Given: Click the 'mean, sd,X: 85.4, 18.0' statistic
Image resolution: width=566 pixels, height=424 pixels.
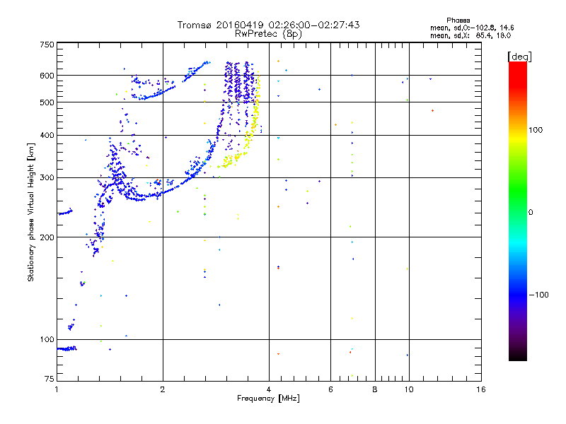Looking at the screenshot, I should [470, 36].
